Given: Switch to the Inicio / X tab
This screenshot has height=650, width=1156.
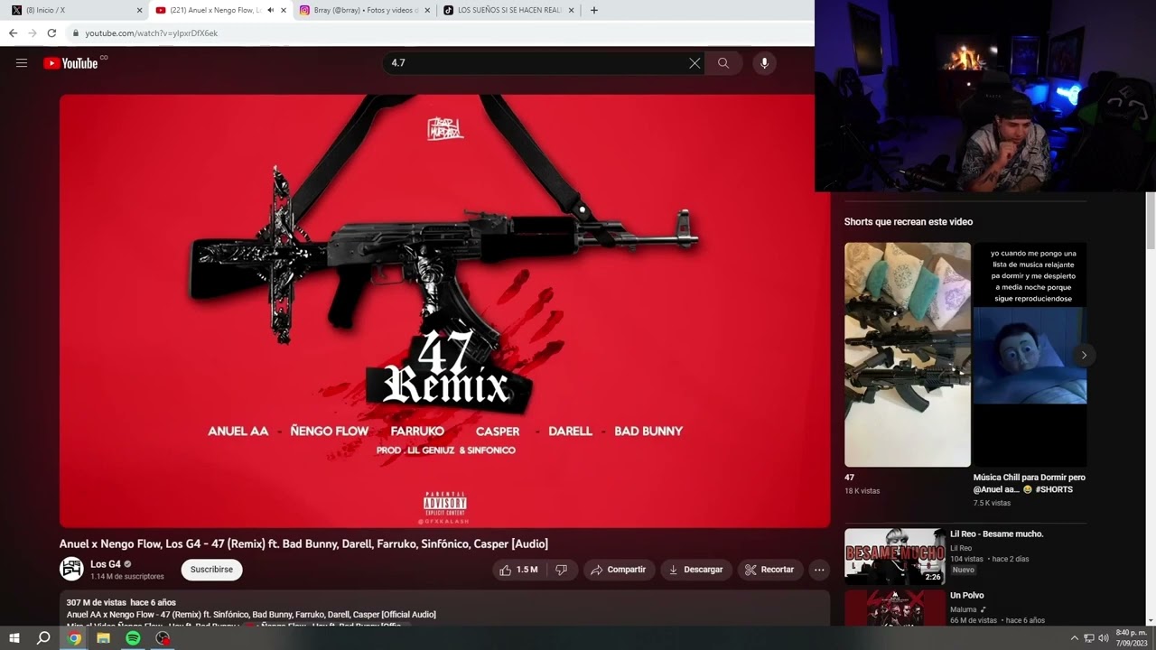Looking at the screenshot, I should [x=76, y=10].
